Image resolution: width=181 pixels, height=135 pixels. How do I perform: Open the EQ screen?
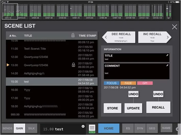(128, 128)
